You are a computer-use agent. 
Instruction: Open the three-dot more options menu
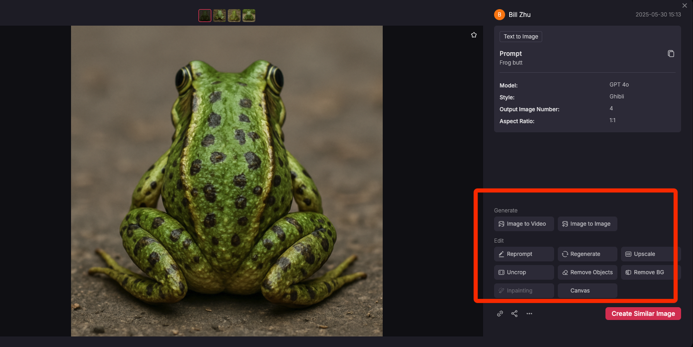point(529,314)
